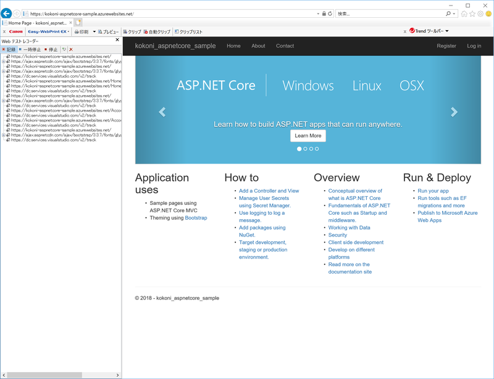The image size is (494, 379).
Task: Open the About nav item
Action: pyautogui.click(x=258, y=46)
